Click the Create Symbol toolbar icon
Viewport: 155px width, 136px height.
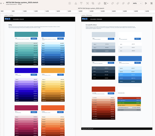pos(69,3)
